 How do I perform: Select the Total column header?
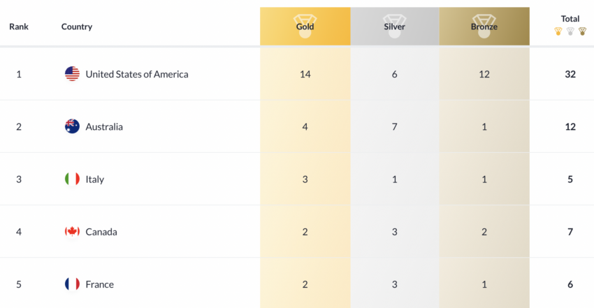click(570, 19)
